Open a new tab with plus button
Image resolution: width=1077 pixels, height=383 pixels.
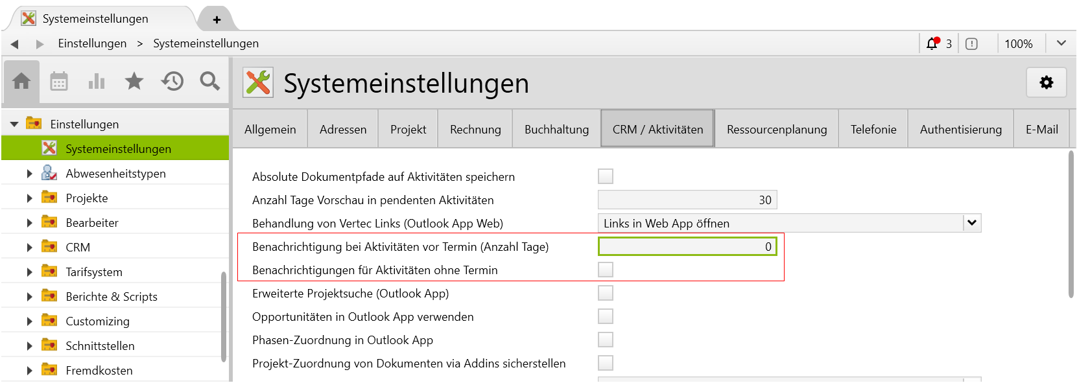pos(217,19)
